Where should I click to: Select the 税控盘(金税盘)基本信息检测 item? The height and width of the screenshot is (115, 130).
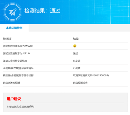[x=18, y=75]
